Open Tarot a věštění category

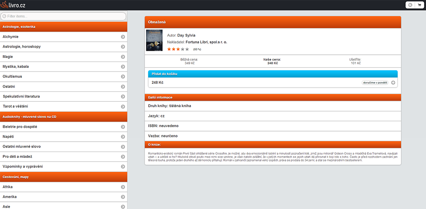pyautogui.click(x=63, y=107)
